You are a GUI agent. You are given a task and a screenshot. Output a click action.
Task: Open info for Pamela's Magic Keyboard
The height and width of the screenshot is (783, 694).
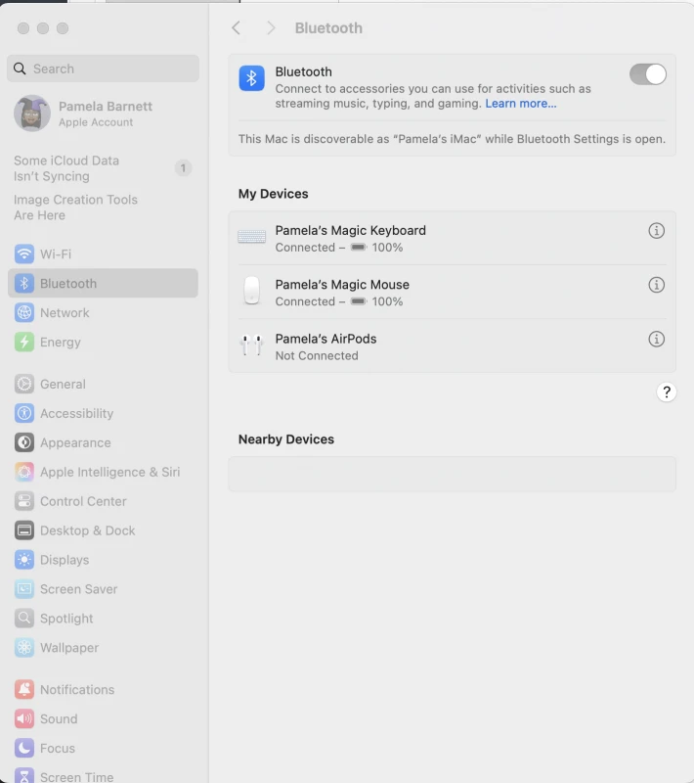click(x=656, y=231)
